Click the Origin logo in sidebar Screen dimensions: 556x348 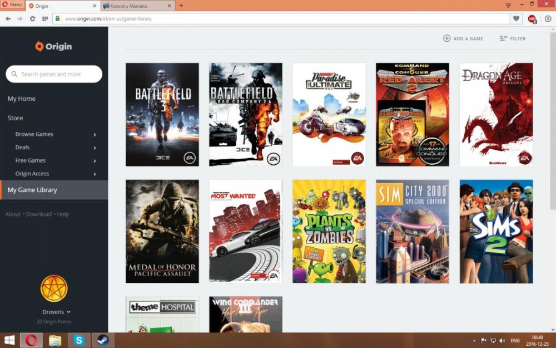click(x=53, y=47)
